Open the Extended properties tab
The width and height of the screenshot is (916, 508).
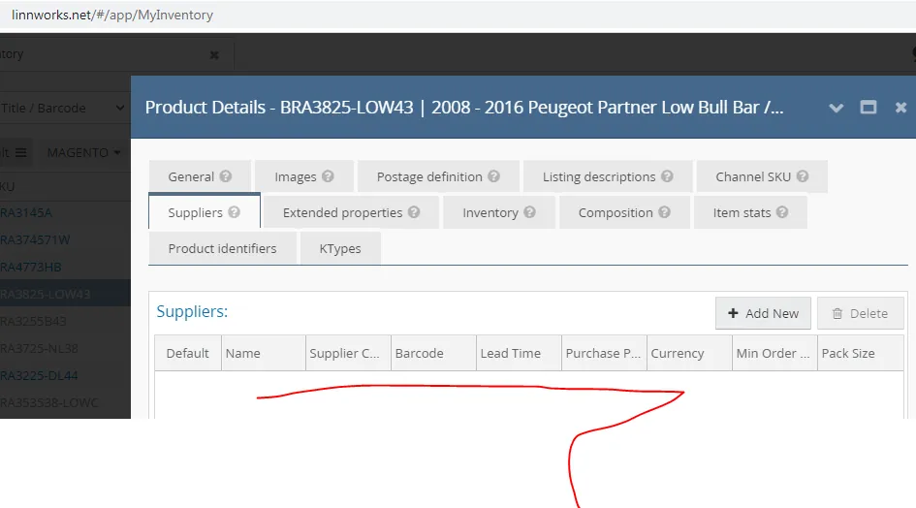click(x=351, y=212)
